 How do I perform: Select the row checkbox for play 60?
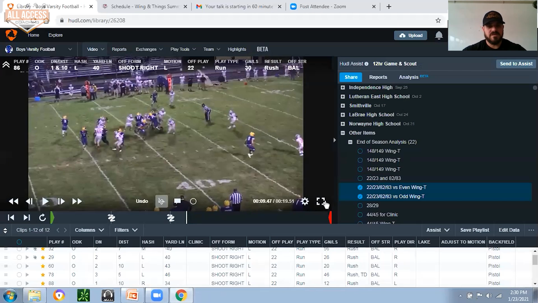tap(19, 266)
